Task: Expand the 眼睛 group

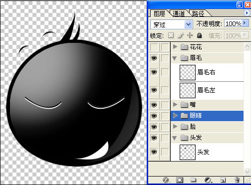Action: [x=175, y=116]
